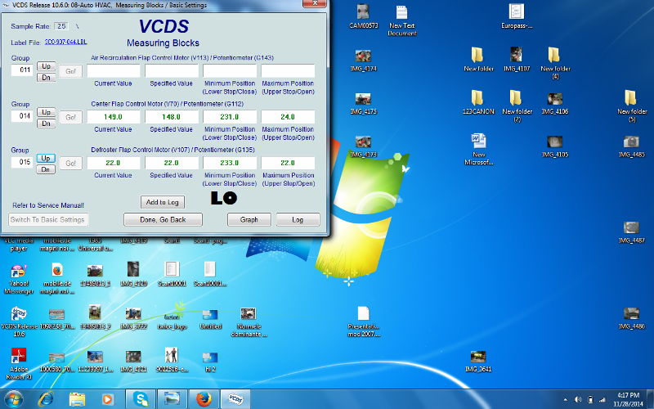The width and height of the screenshot is (654, 409).
Task: Open the New folder (4) folder
Action: click(555, 63)
